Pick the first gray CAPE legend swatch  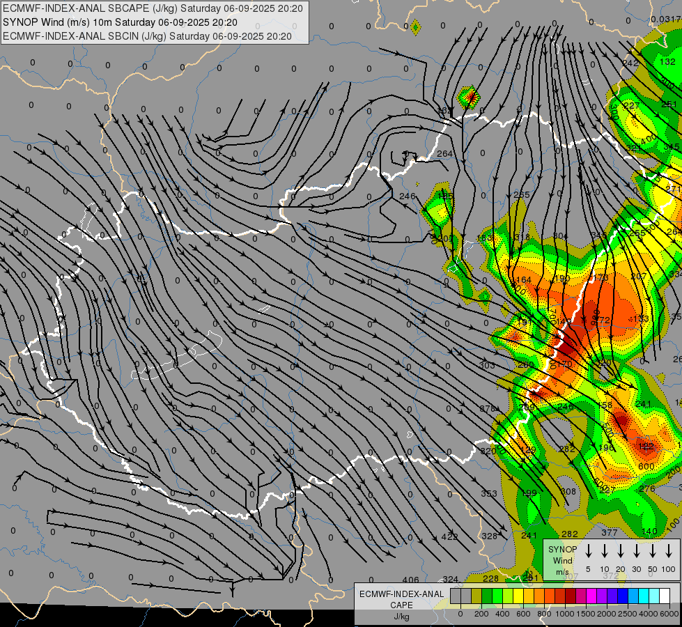coord(456,596)
